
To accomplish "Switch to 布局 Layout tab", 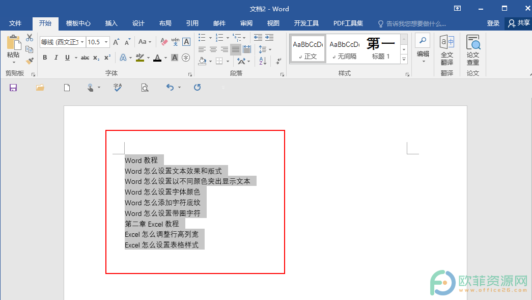I will [x=165, y=23].
